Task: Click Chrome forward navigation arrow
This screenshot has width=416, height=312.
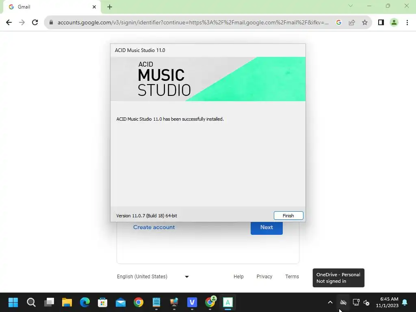Action: pos(22,23)
